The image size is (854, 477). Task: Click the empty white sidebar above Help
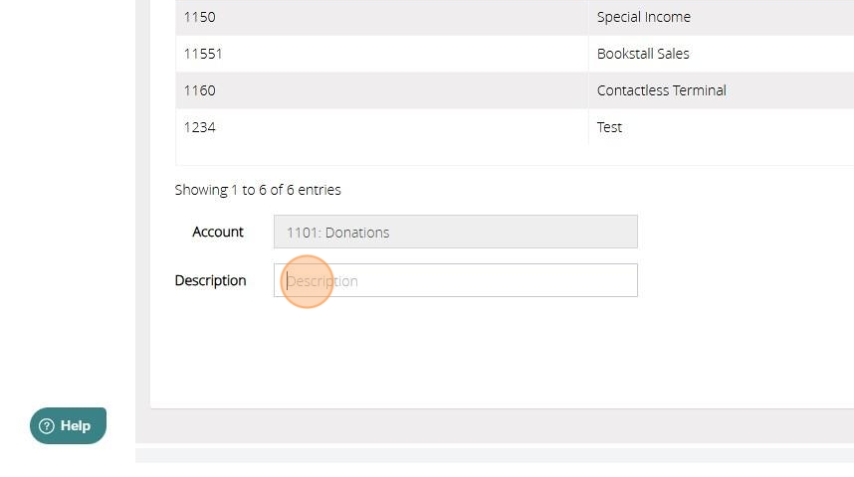coord(67,199)
